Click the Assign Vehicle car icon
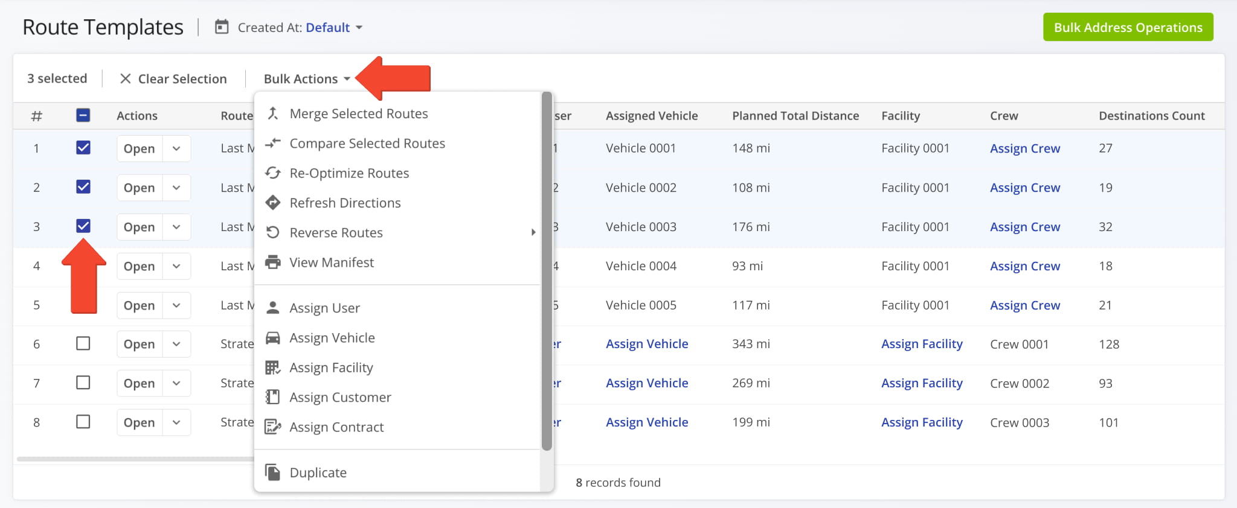The height and width of the screenshot is (508, 1237). (273, 338)
